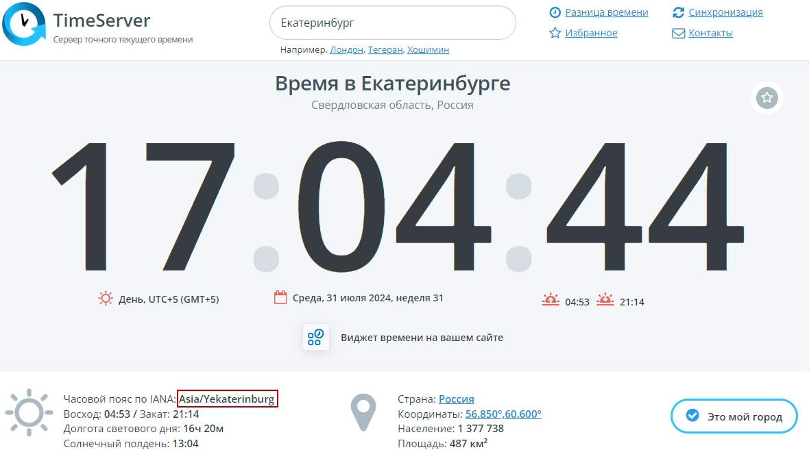The height and width of the screenshot is (452, 809).
Task: Click the clock icon next to Разница времени
Action: point(555,12)
